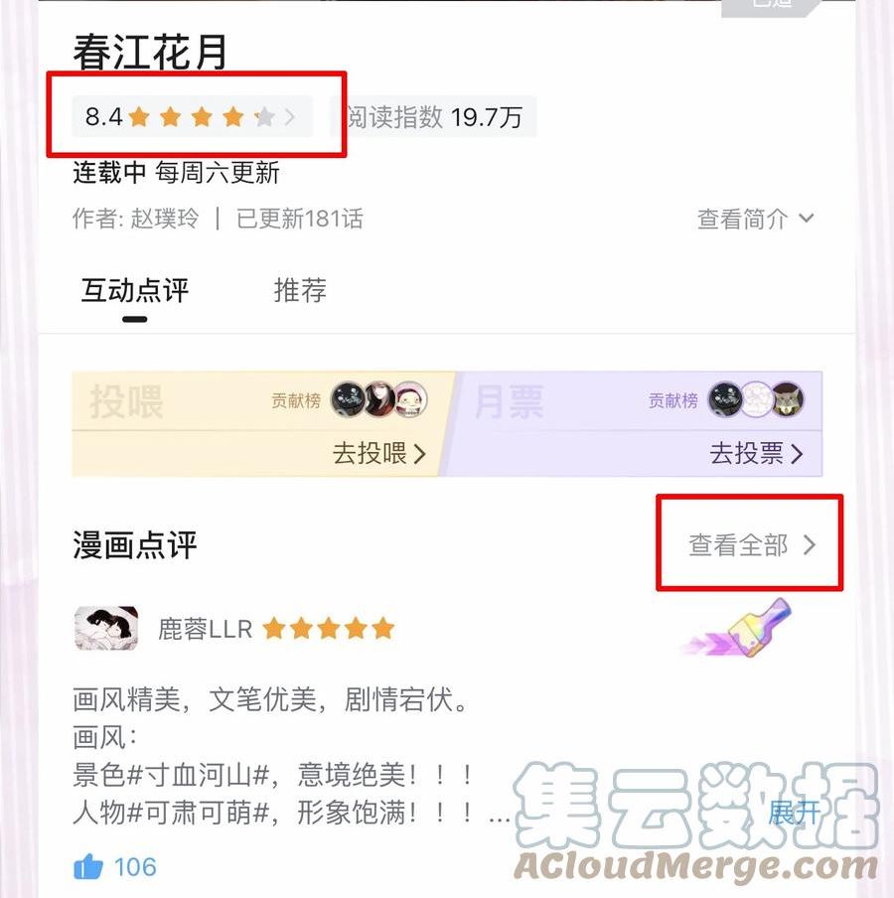Open owl avatar in 月票 贡献榜
Screen dimensions: 894x898
[x=788, y=399]
